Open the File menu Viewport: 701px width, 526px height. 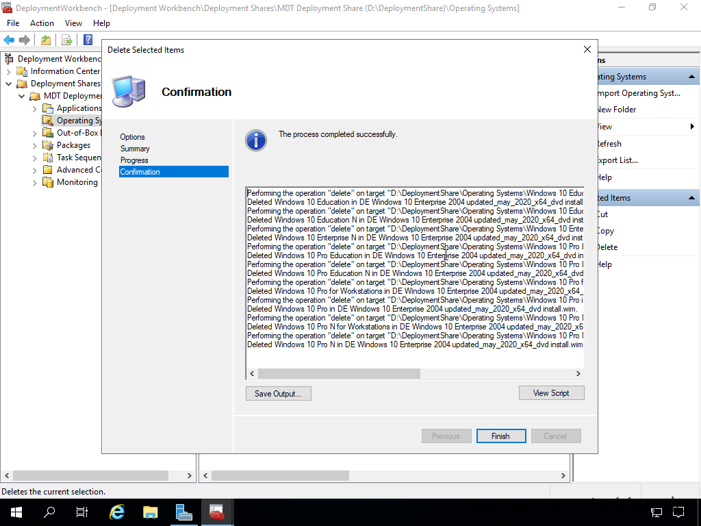click(13, 23)
